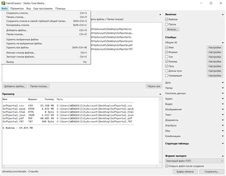Expand the Видео columns group
The height and width of the screenshot is (176, 226).
click(x=223, y=104)
